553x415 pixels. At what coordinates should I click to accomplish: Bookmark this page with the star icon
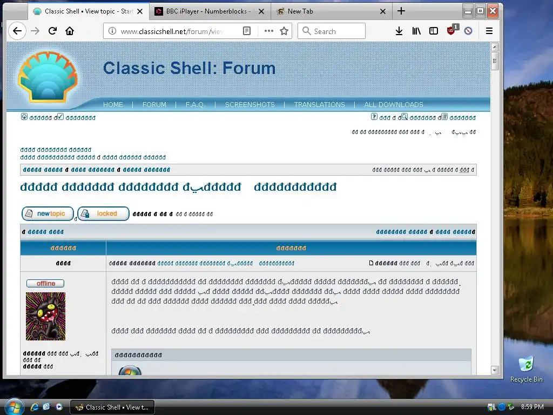pos(284,31)
